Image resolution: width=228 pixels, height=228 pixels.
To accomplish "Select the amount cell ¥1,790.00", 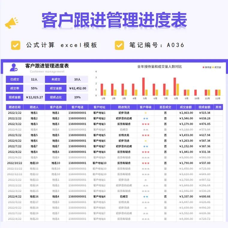I will (186, 163).
